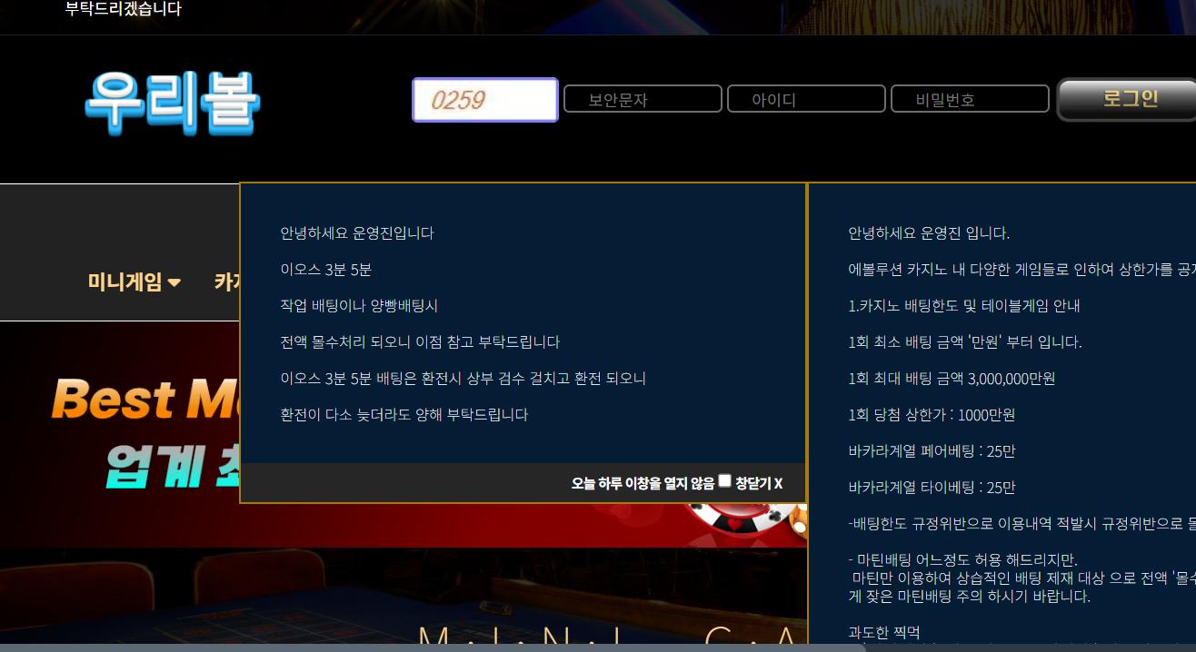Screen dimensions: 1196x652
Task: Select the 비밀번호 password field
Action: tap(970, 99)
